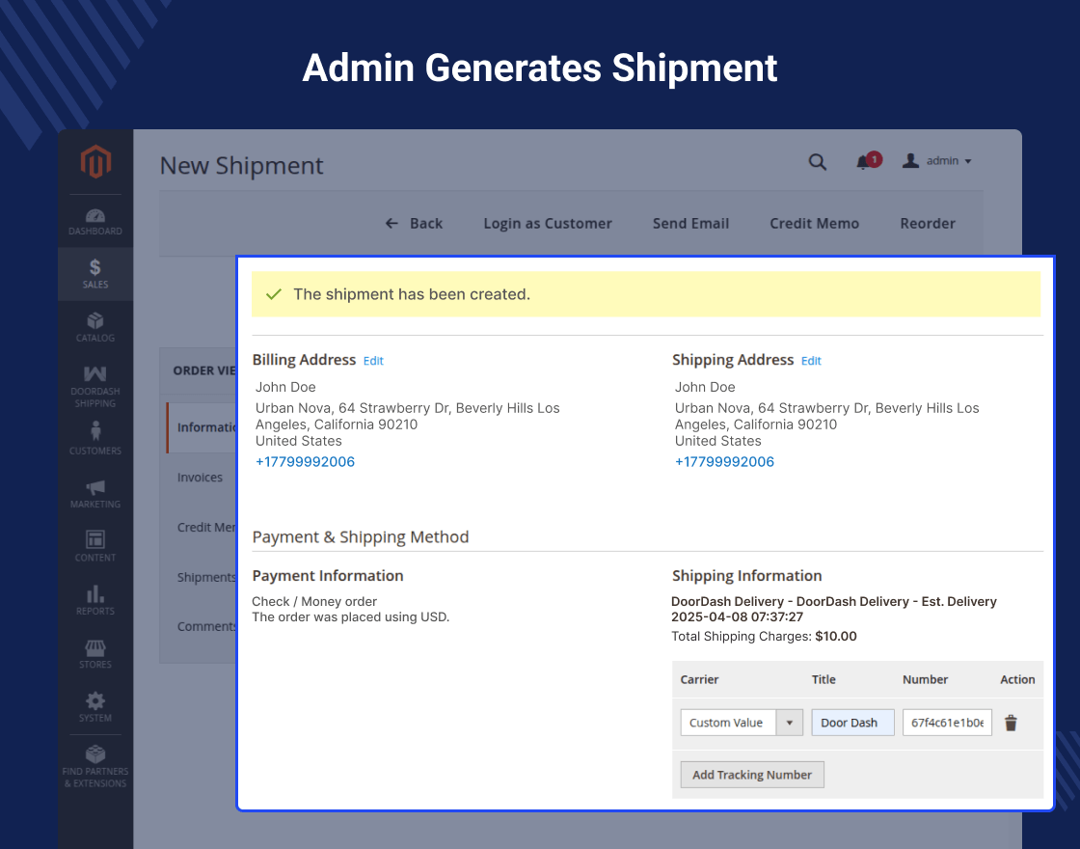Image resolution: width=1080 pixels, height=849 pixels.
Task: Click the billing phone number link
Action: [305, 462]
